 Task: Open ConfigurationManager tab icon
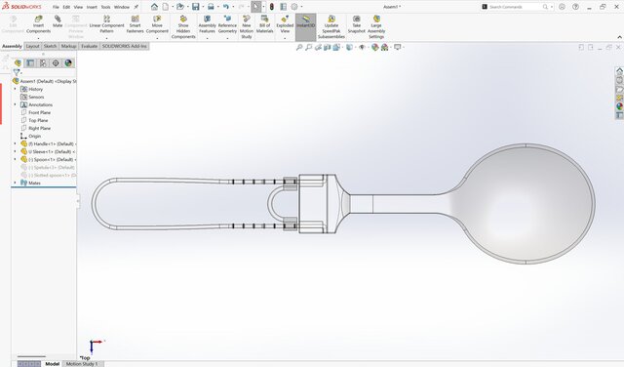point(43,63)
